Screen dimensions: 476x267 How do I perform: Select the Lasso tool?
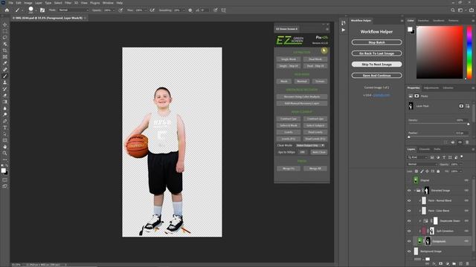5,38
